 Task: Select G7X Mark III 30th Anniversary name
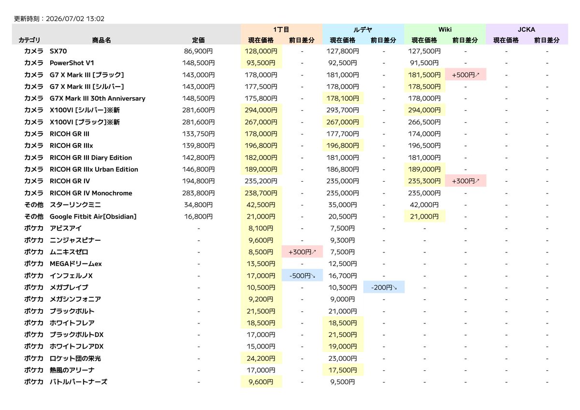(98, 98)
